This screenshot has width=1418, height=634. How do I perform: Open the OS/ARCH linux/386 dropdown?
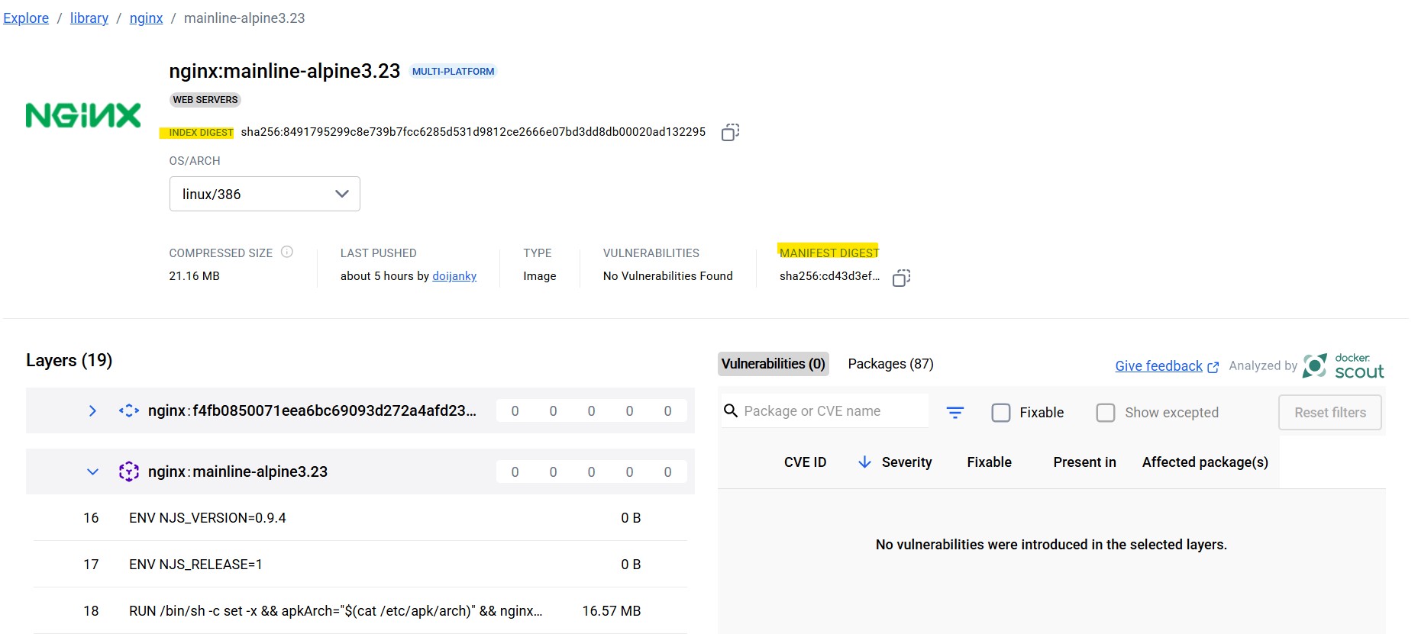click(x=264, y=195)
